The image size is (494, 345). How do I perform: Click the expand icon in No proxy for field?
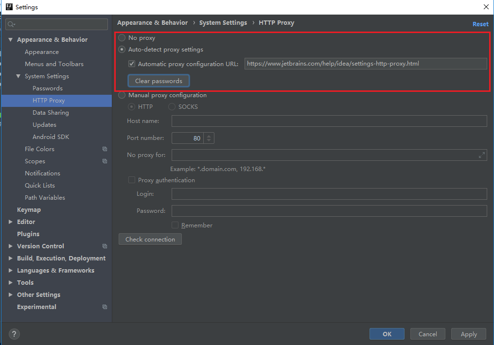(x=482, y=155)
